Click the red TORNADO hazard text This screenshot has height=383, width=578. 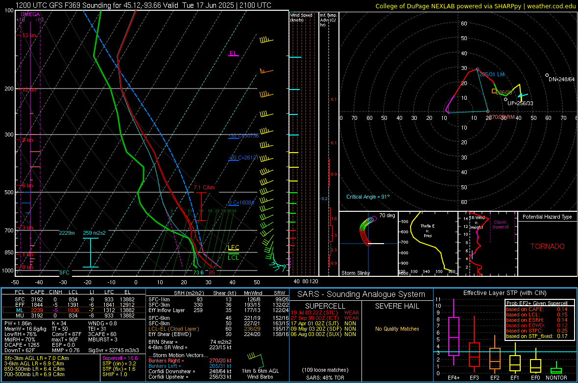[548, 247]
